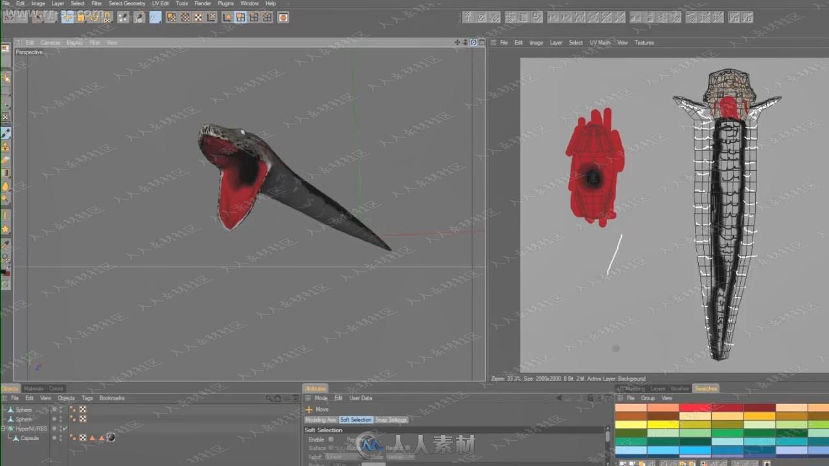This screenshot has width=829, height=466.
Task: Open the Plugins menu
Action: tap(225, 3)
